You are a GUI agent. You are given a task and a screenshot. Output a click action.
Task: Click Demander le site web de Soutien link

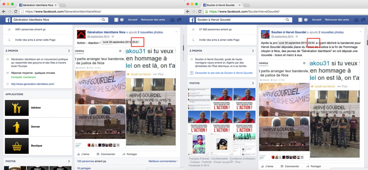pyautogui.click(x=224, y=73)
